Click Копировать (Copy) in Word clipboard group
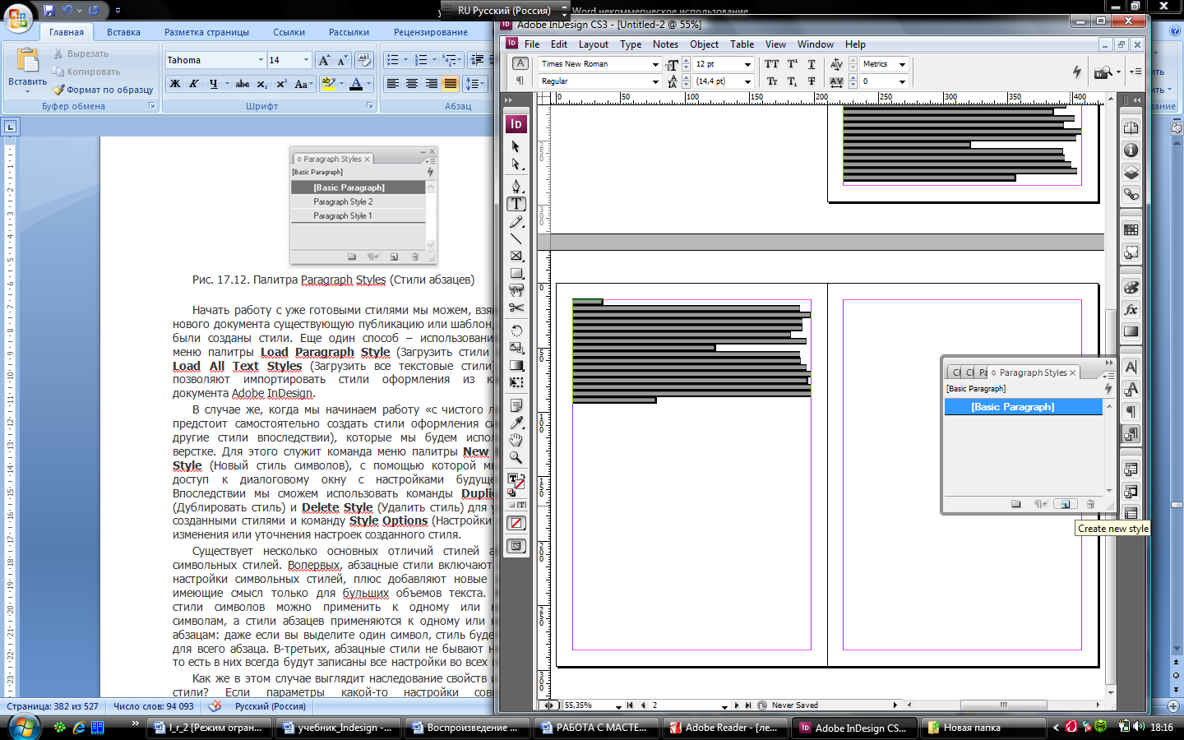The height and width of the screenshot is (740, 1184). [86, 72]
